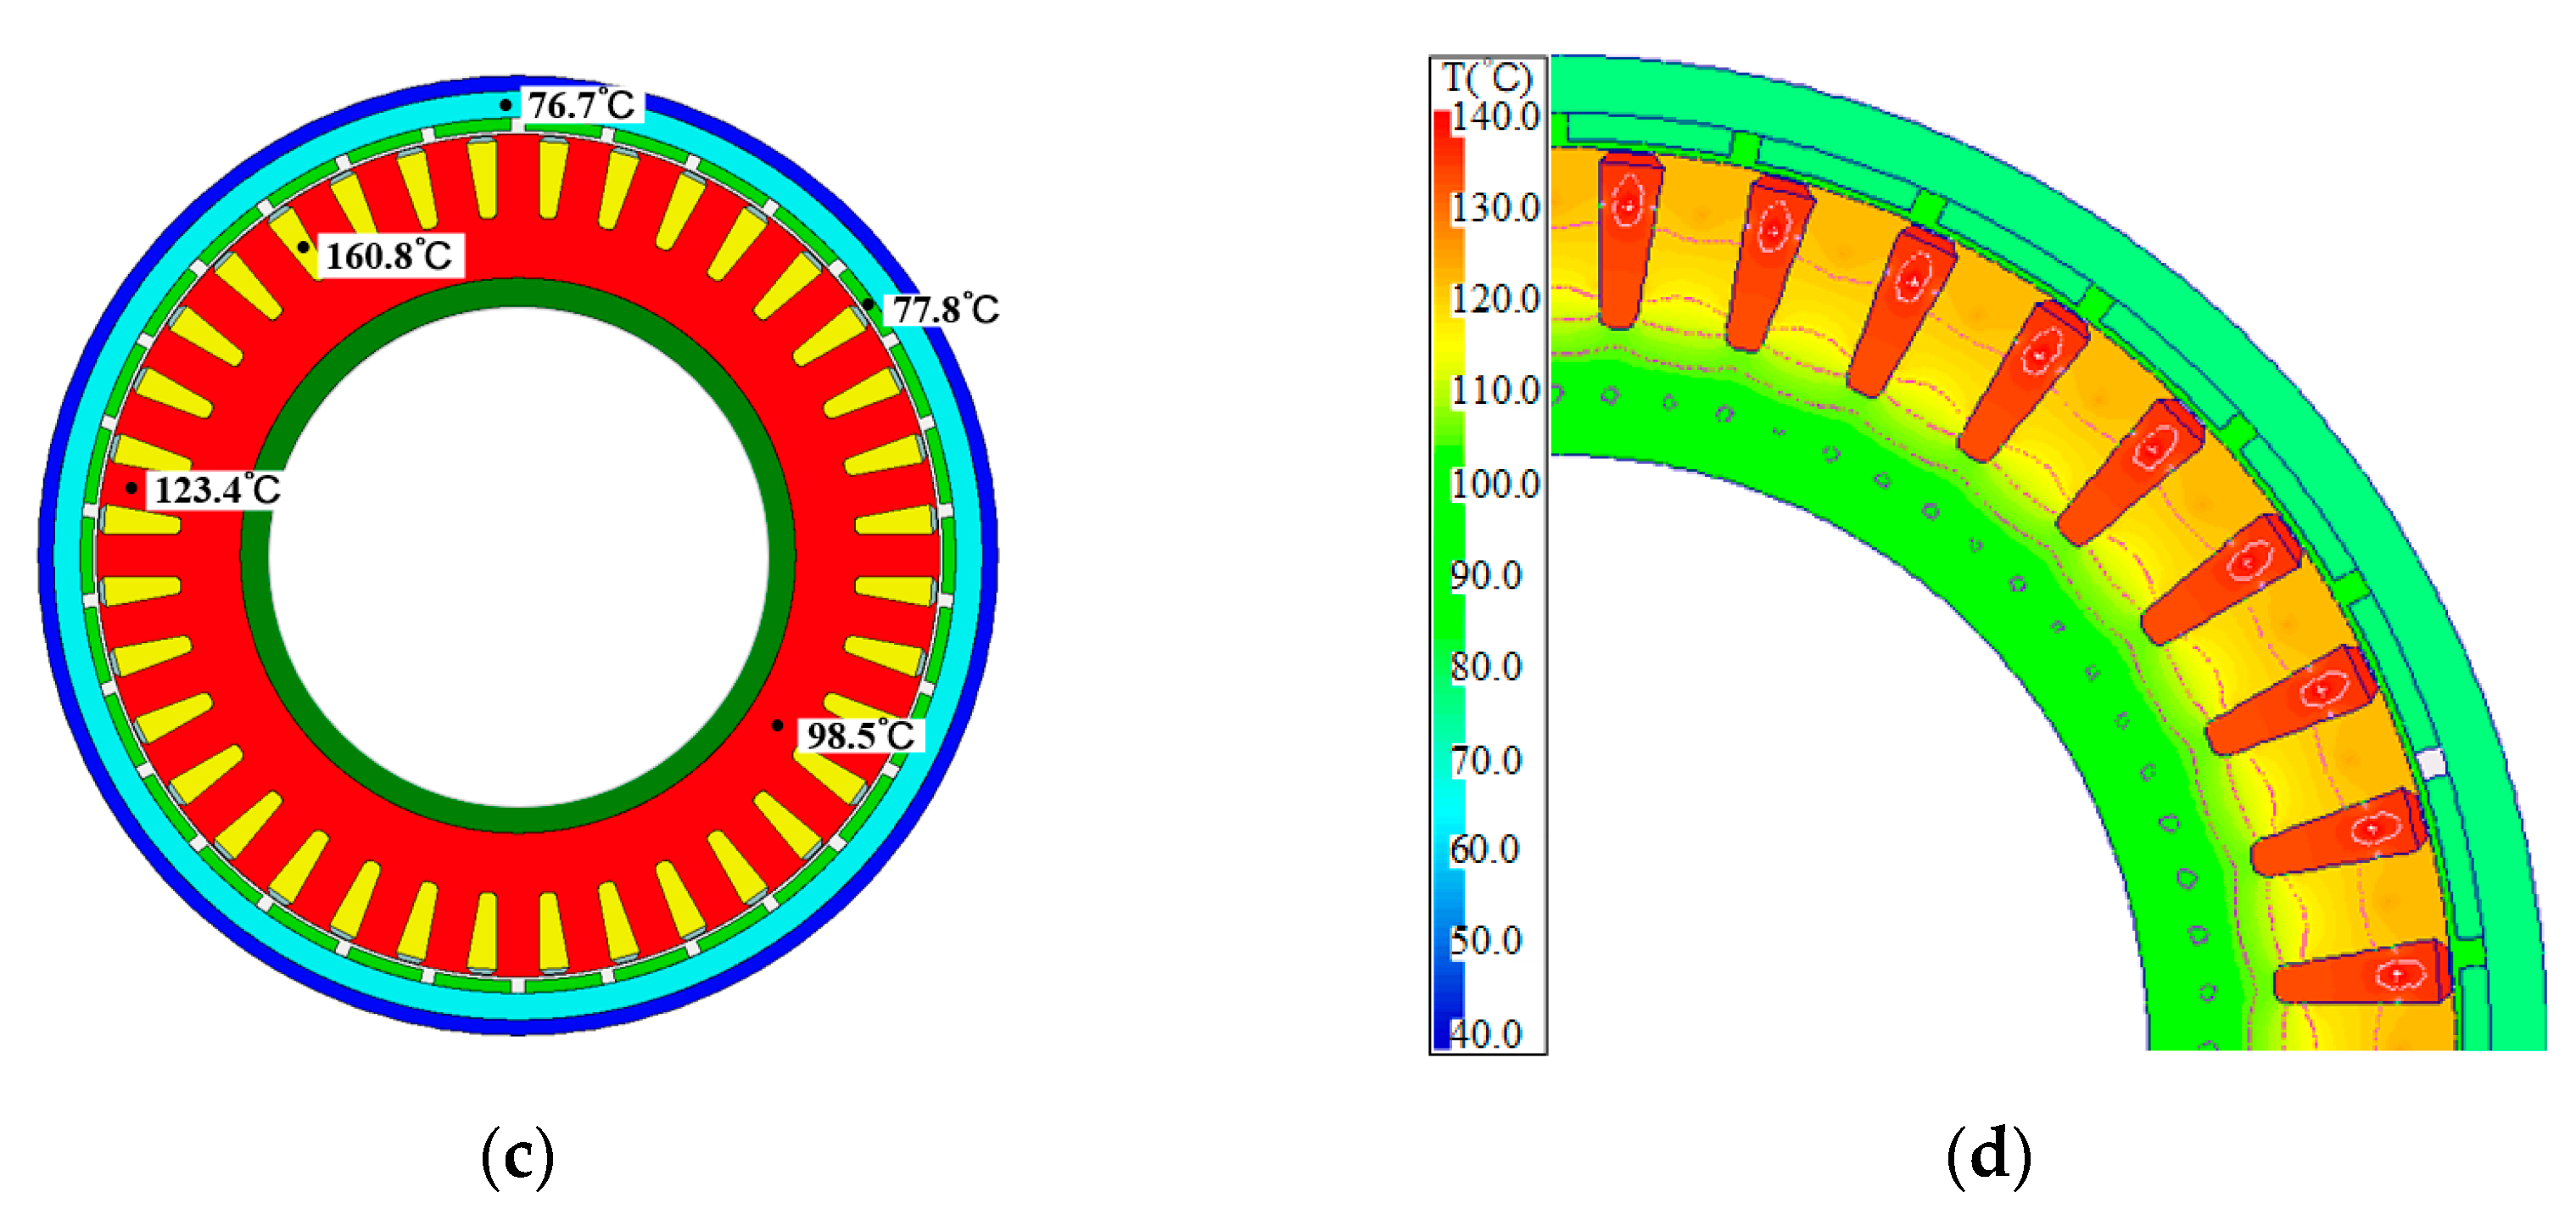Viewport: 2576px width, 1209px height.
Task: Click the 98.5°C temperature label
Action: pos(861,735)
